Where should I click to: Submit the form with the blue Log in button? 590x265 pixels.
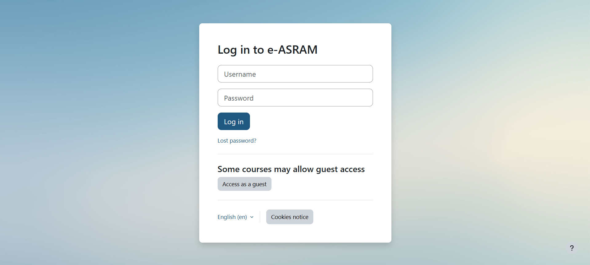(x=234, y=121)
